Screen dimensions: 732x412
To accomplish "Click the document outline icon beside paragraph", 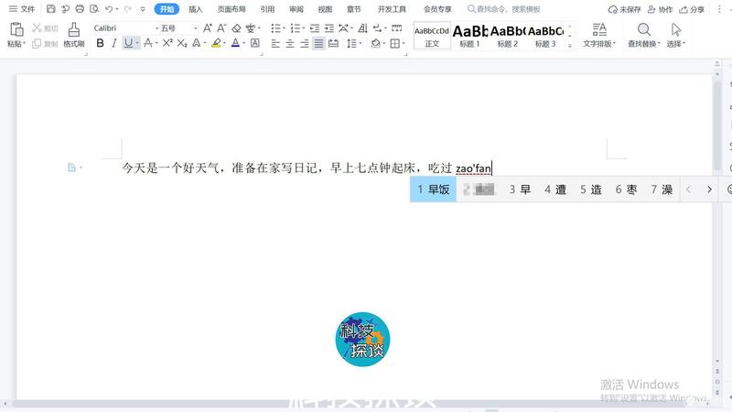I will click(71, 168).
